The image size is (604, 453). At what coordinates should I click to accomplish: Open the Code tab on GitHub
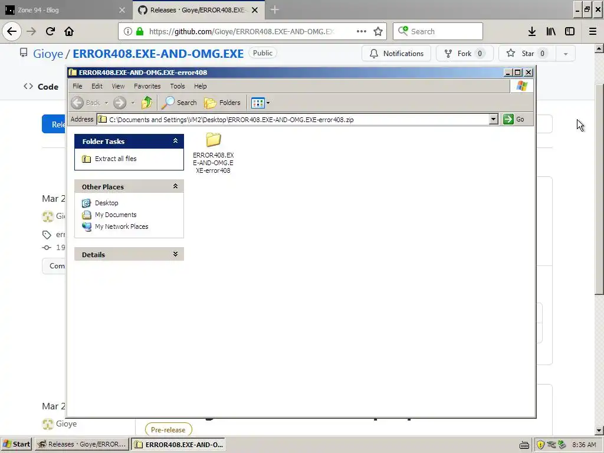[41, 87]
